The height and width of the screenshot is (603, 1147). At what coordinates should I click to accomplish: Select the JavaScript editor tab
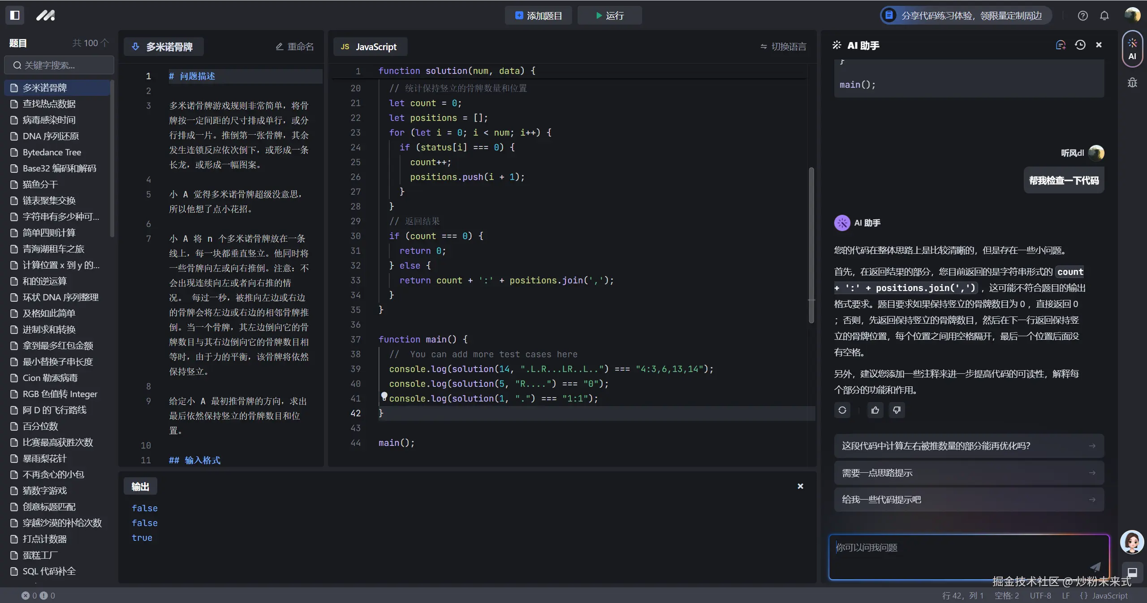tap(370, 47)
